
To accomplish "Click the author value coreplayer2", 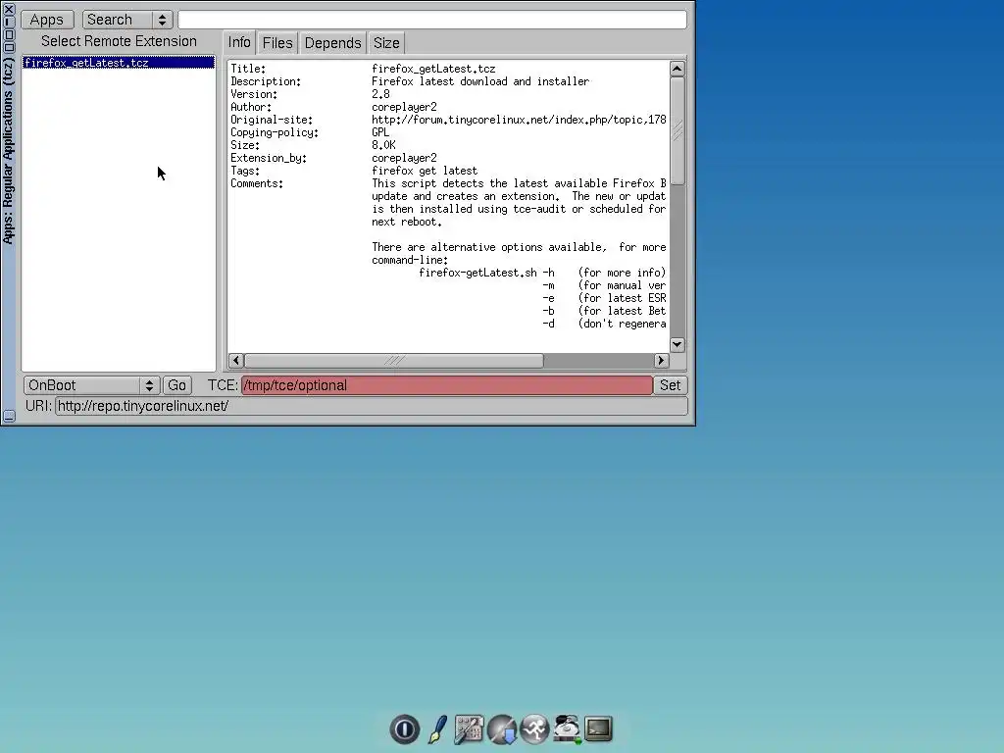I will [x=405, y=107].
